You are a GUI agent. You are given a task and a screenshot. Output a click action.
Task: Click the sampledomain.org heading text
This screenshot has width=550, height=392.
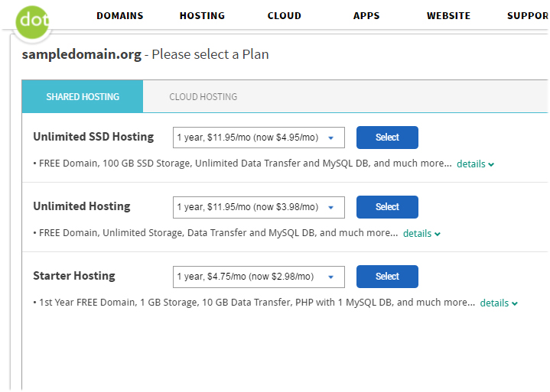pos(81,54)
